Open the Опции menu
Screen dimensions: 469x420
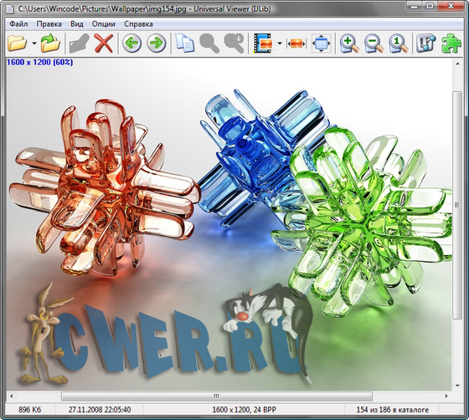[104, 24]
